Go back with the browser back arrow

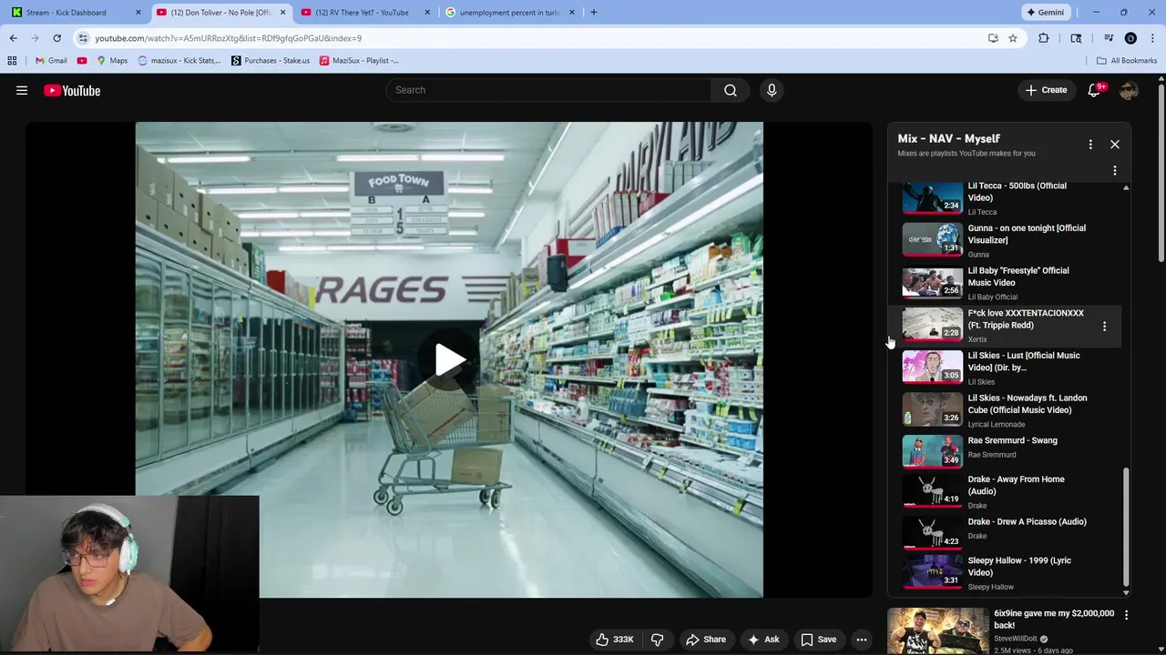14,38
